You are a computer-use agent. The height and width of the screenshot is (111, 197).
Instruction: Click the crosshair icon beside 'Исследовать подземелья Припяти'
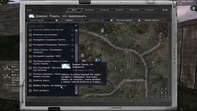[x=73, y=40]
